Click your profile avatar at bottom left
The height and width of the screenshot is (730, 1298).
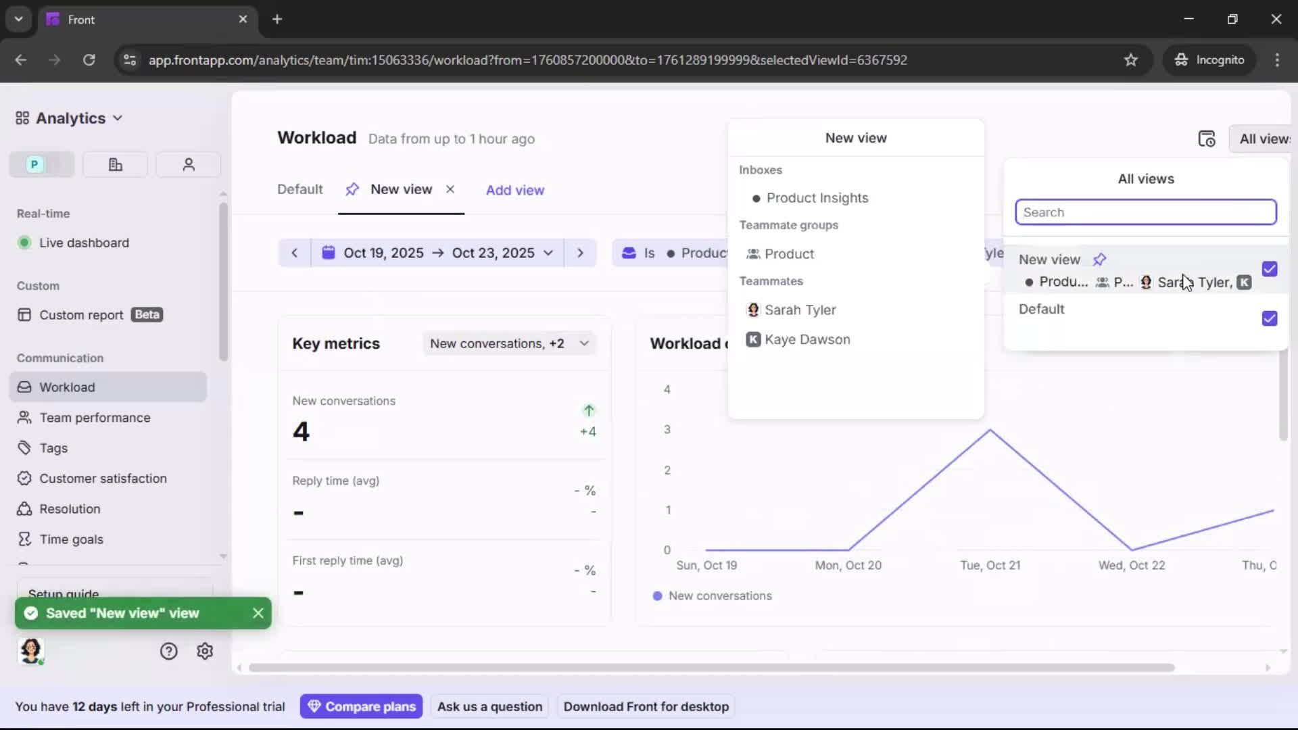[x=31, y=651]
